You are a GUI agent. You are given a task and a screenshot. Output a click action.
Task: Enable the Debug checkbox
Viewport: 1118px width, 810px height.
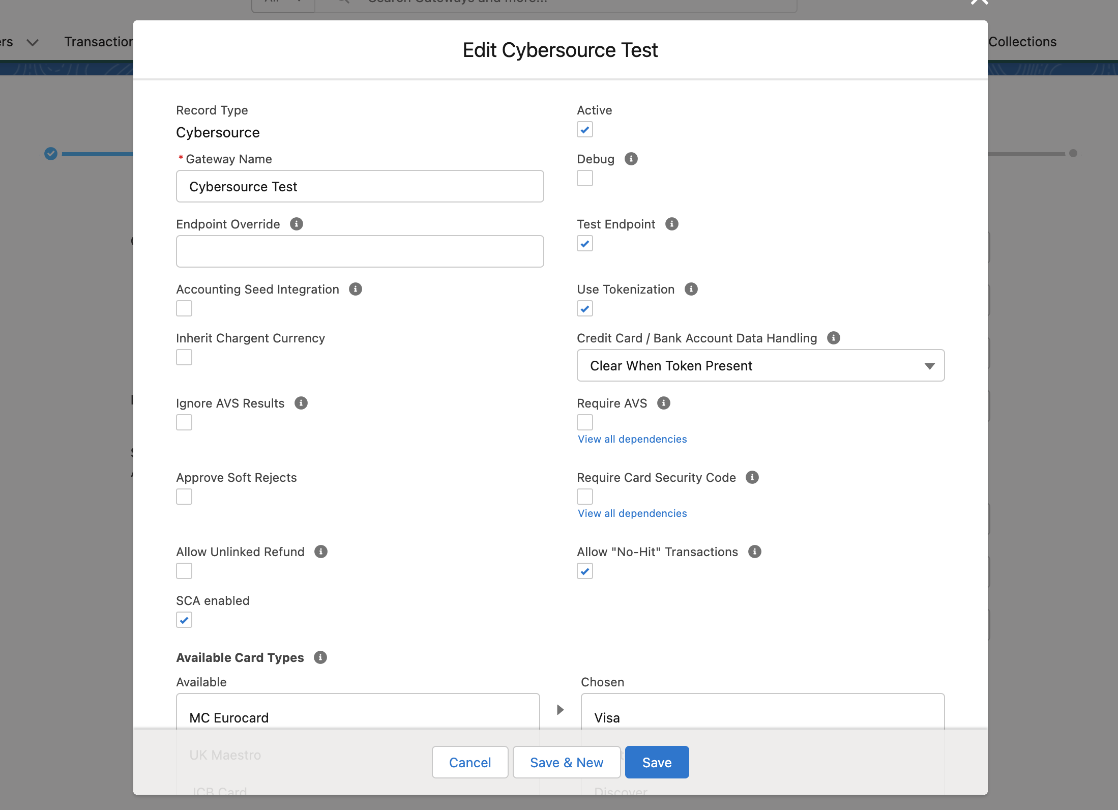tap(584, 178)
